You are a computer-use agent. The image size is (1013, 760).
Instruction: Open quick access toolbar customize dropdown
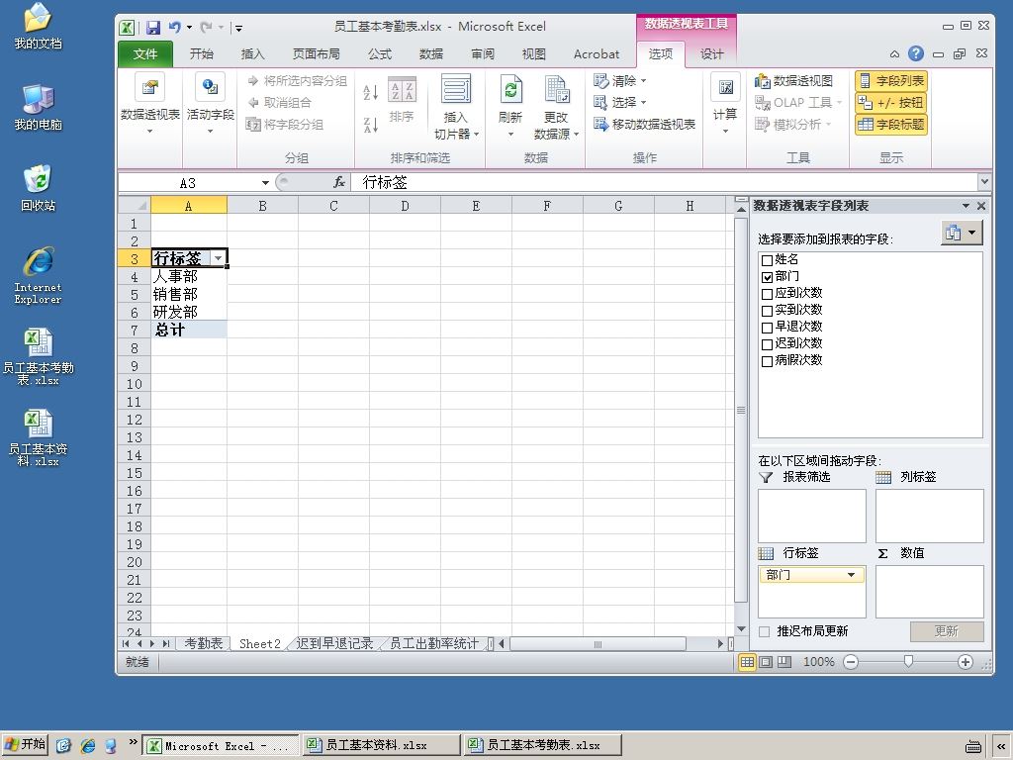pyautogui.click(x=238, y=28)
